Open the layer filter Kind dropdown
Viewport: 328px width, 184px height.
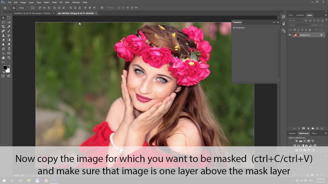296,20
